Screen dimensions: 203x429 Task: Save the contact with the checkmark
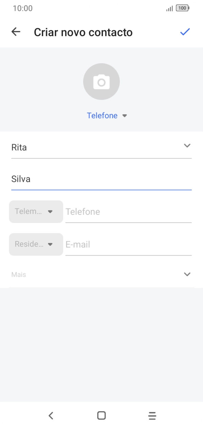[185, 32]
